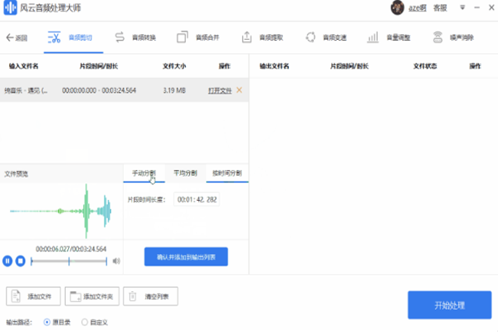Stop the audio preview playback
Viewport: 498px width, 332px height.
pos(21,261)
